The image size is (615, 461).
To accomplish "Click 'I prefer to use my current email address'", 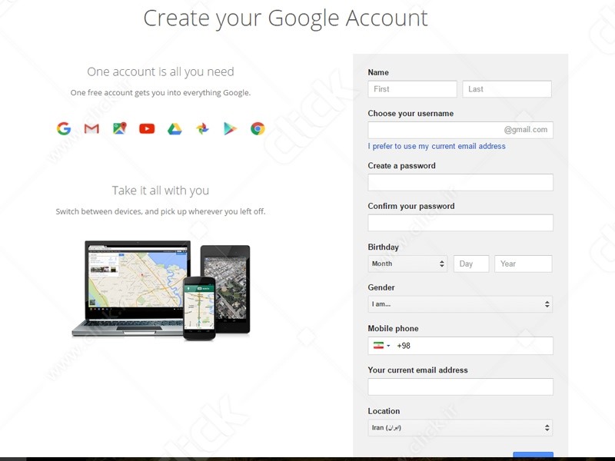I will tap(437, 146).
